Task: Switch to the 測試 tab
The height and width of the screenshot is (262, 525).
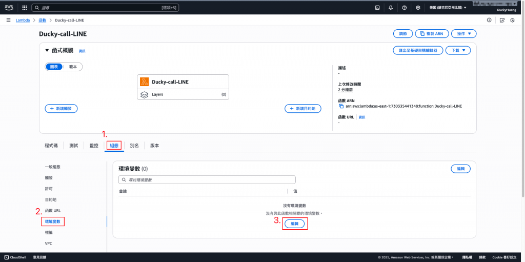Action: 74,146
